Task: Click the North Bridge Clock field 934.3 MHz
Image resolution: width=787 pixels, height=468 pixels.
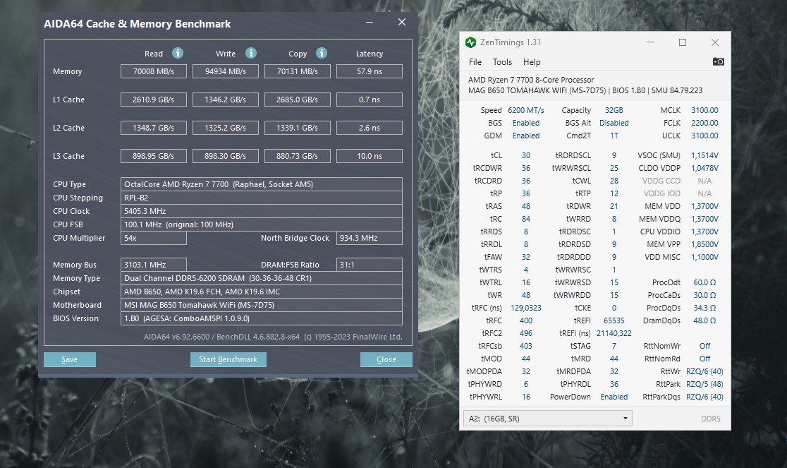Action: click(370, 238)
